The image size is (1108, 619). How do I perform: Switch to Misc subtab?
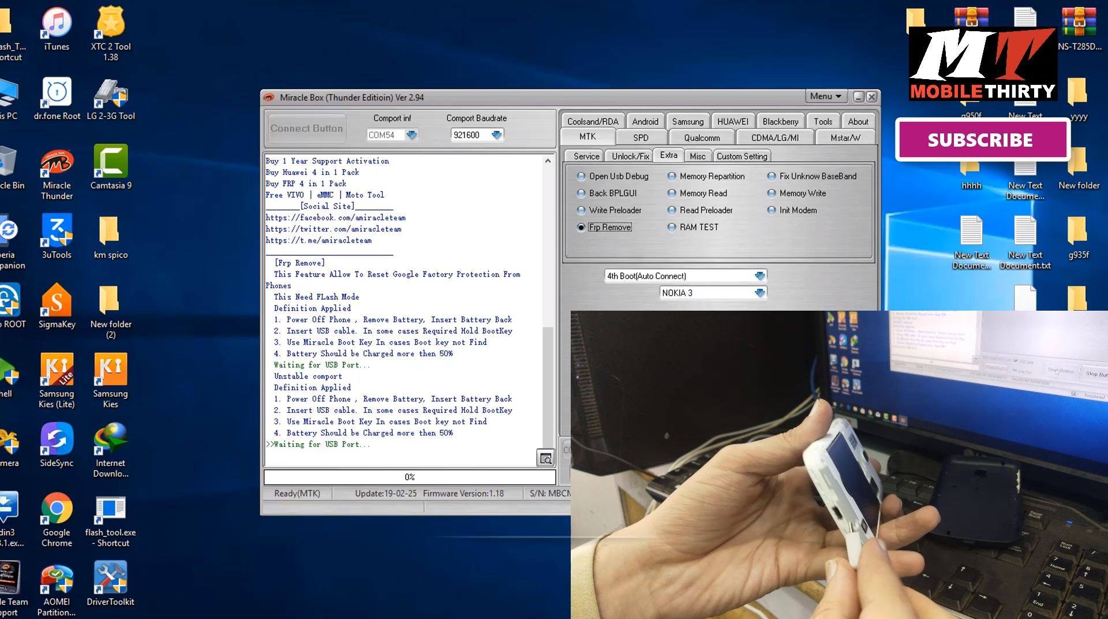(x=697, y=156)
